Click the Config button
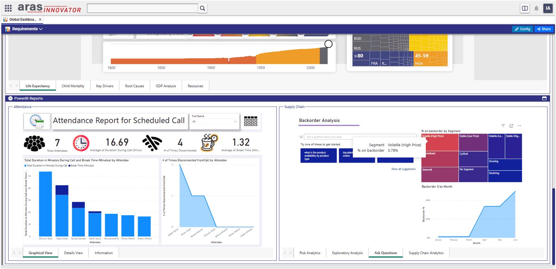The width and height of the screenshot is (556, 269). pyautogui.click(x=522, y=29)
